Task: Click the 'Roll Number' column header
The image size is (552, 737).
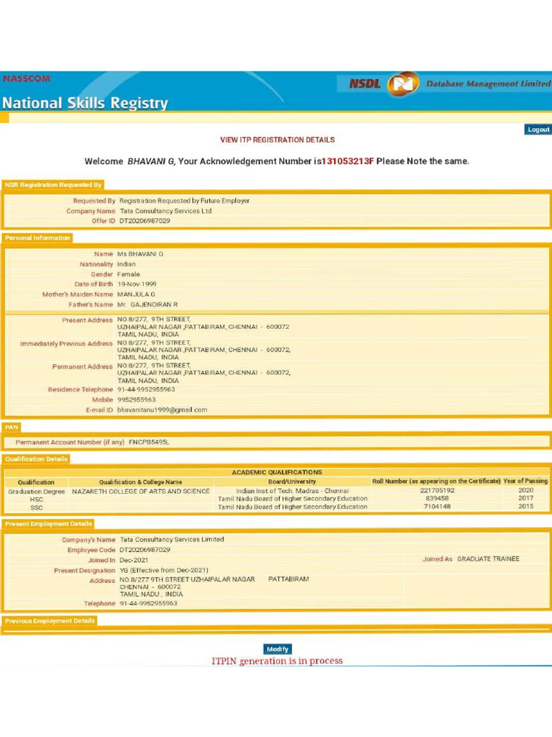Action: [436, 481]
